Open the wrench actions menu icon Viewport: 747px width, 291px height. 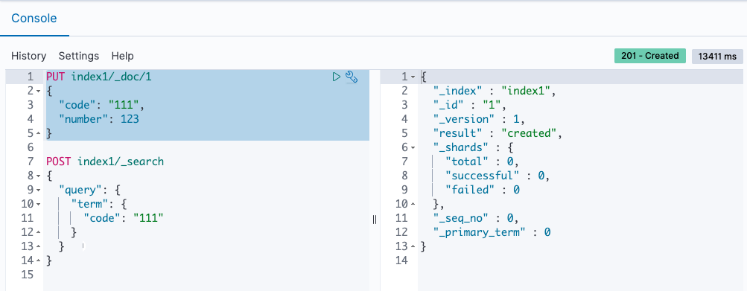click(352, 77)
